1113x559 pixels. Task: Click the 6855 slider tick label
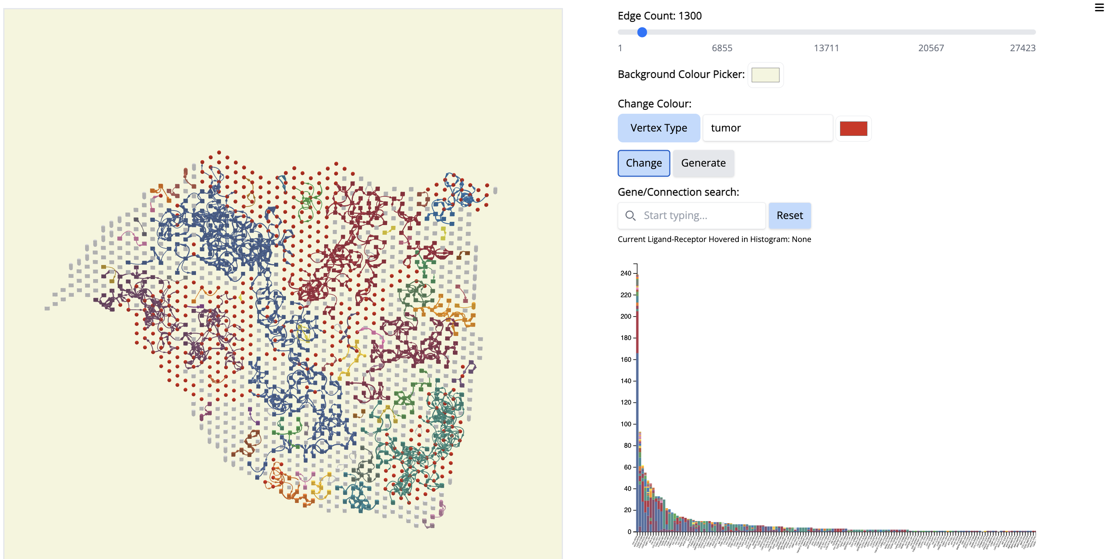[x=721, y=48]
